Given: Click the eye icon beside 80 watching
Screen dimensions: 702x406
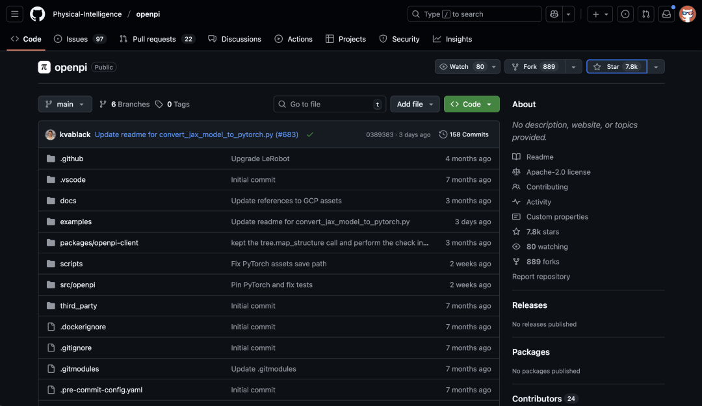Looking at the screenshot, I should pyautogui.click(x=516, y=247).
